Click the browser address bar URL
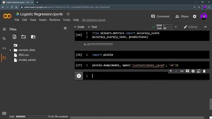 (x=67, y=7)
